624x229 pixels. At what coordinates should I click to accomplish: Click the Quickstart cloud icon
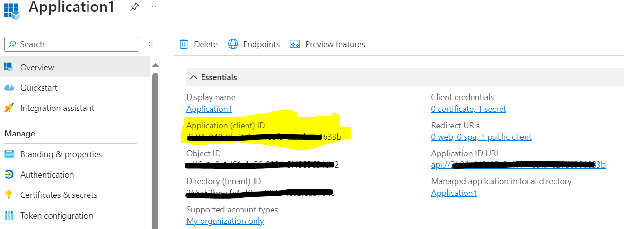click(x=9, y=88)
